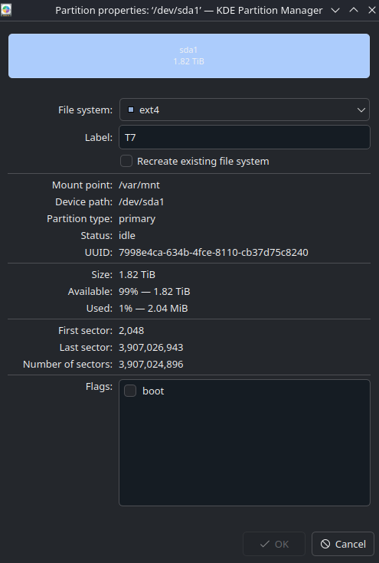Viewport: 379px width, 563px height.
Task: Click the File system: label
Action: pos(86,110)
